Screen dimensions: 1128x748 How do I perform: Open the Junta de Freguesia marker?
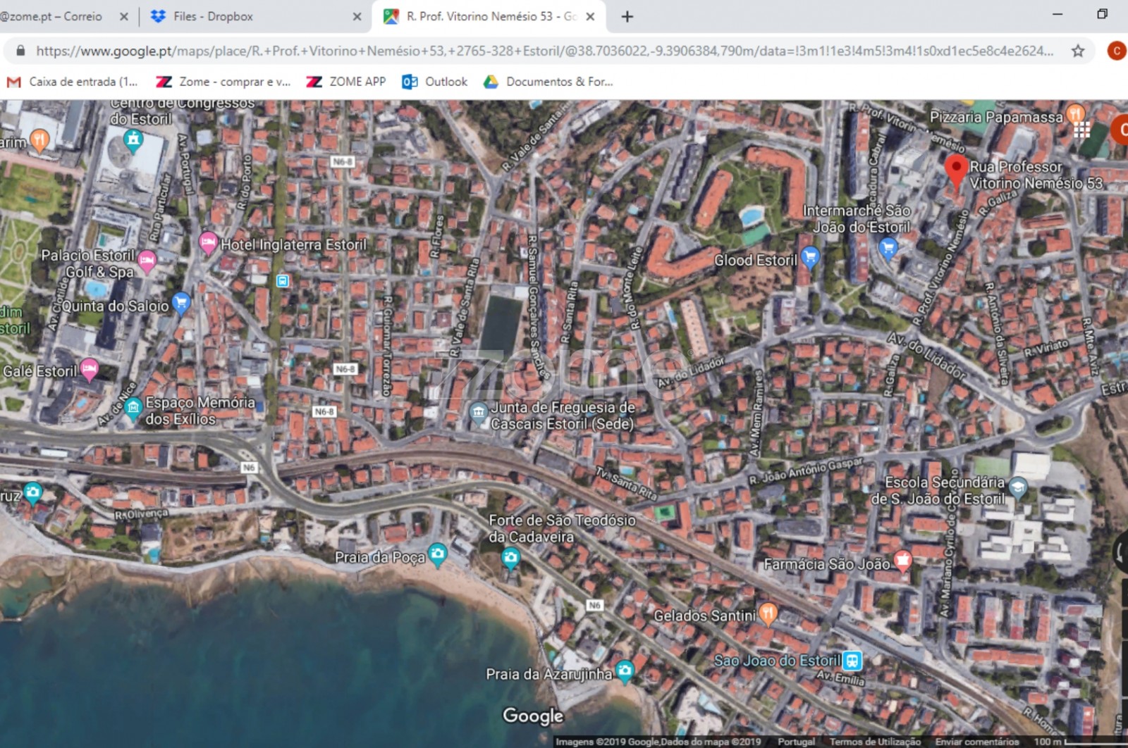pos(479,412)
